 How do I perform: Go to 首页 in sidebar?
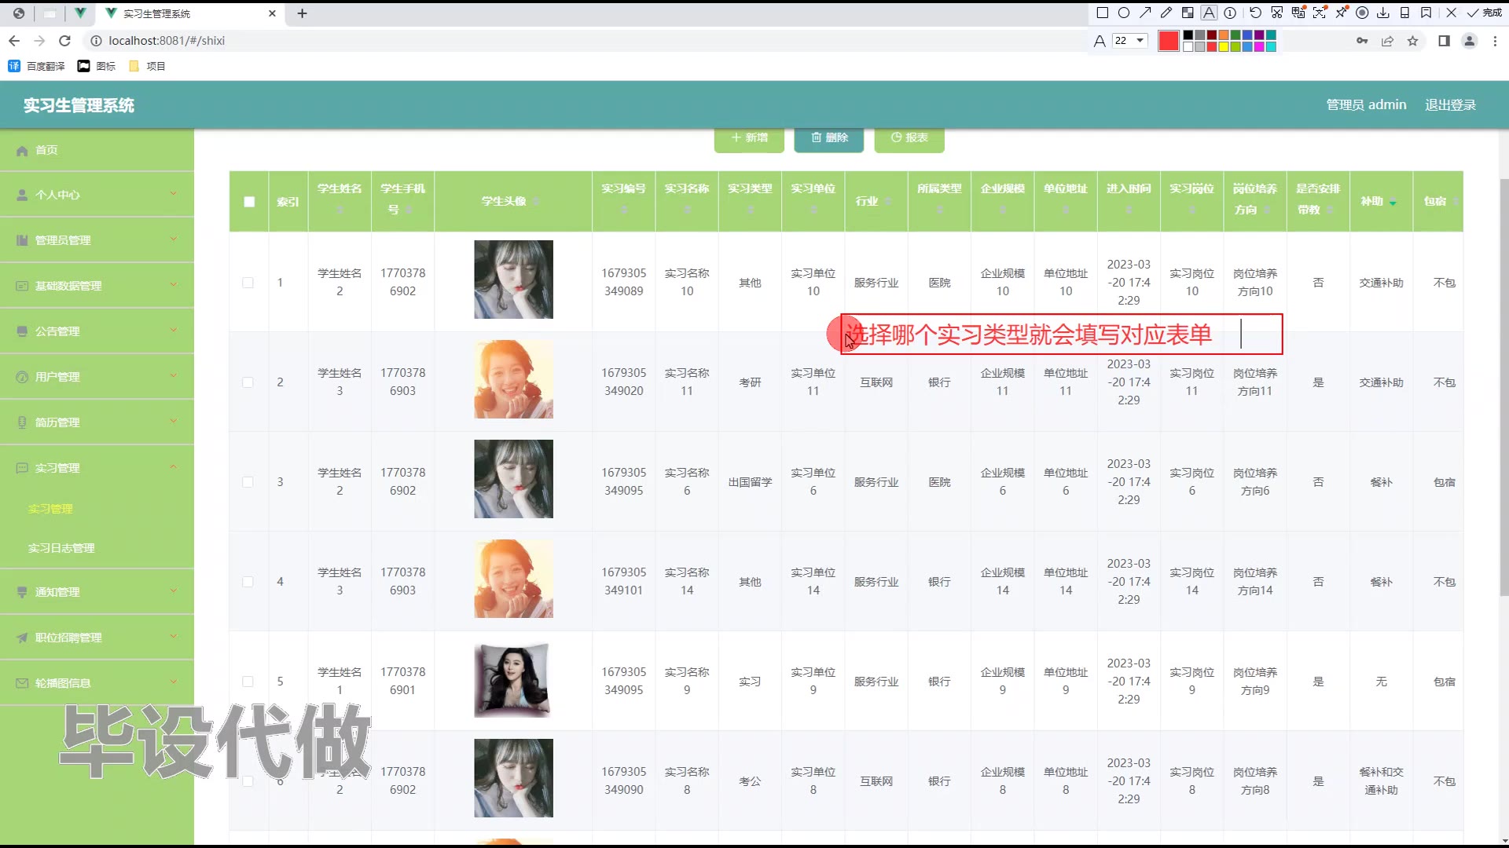pyautogui.click(x=46, y=150)
